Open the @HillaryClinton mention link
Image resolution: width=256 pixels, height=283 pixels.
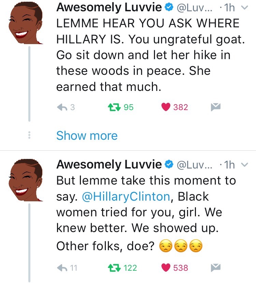coord(126,197)
